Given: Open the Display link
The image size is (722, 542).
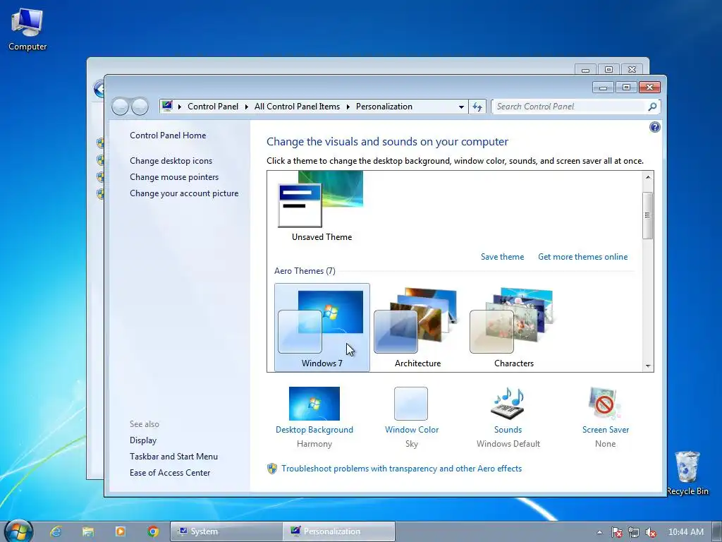Looking at the screenshot, I should (142, 440).
